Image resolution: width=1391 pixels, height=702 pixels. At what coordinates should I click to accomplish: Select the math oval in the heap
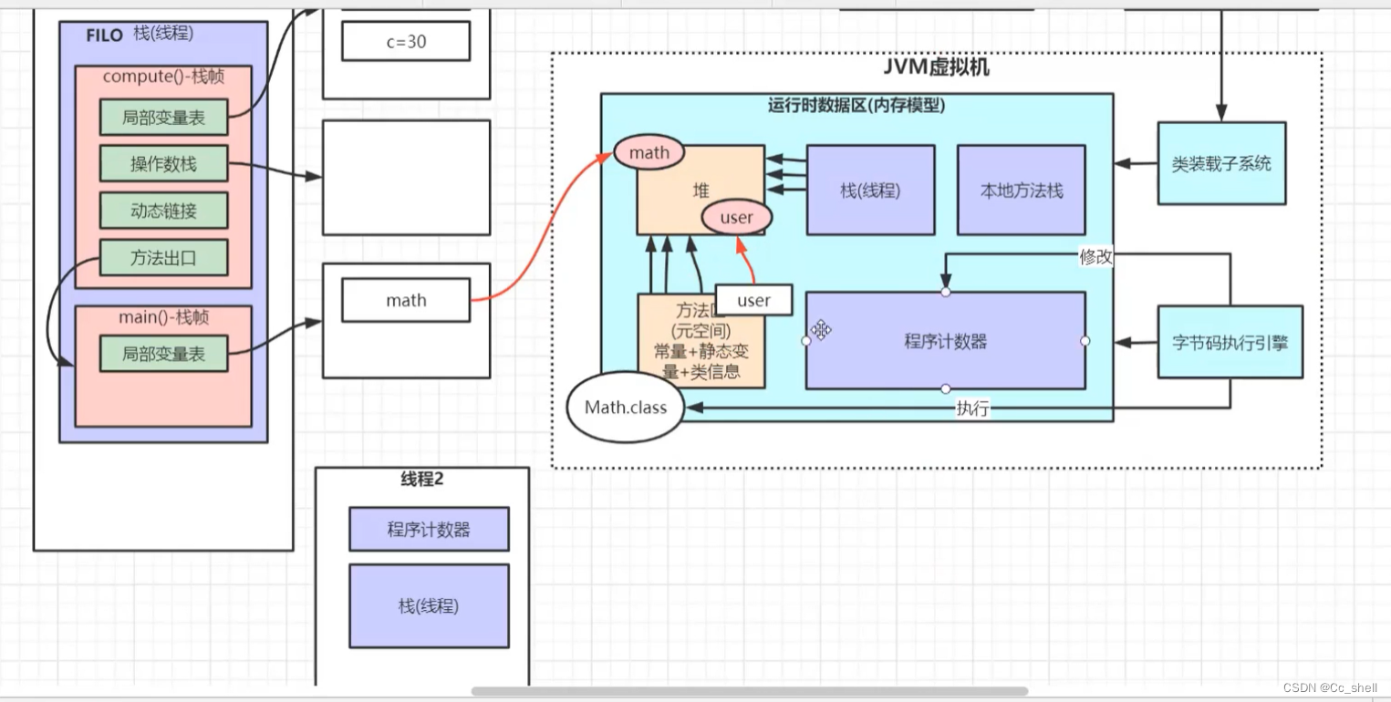tap(649, 152)
